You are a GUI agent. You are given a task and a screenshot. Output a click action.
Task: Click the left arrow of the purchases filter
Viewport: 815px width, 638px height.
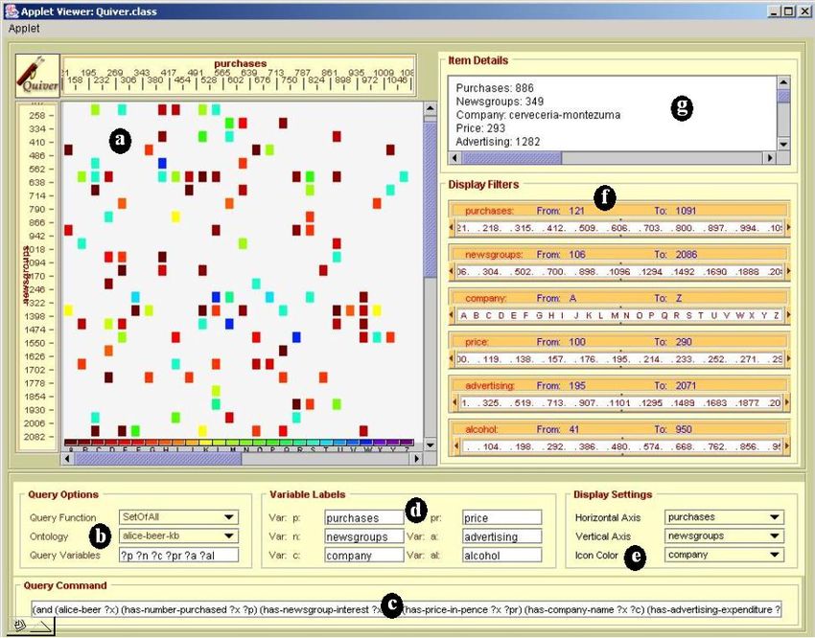coord(452,227)
